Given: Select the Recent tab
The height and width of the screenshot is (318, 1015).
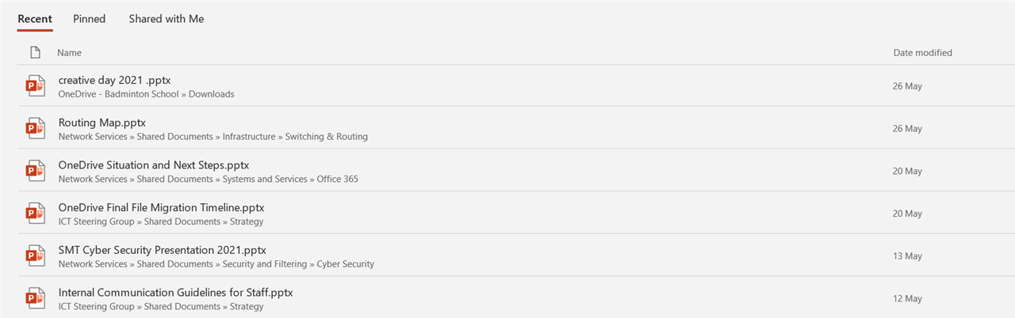Looking at the screenshot, I should [35, 18].
